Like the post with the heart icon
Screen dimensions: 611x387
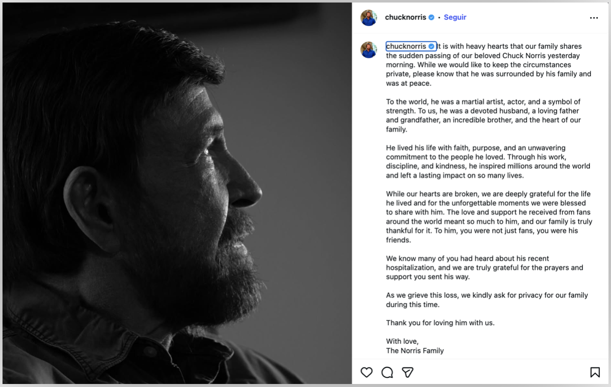(x=366, y=372)
